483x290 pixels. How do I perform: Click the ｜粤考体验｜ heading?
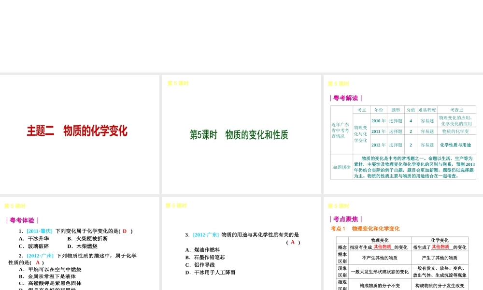click(x=22, y=220)
